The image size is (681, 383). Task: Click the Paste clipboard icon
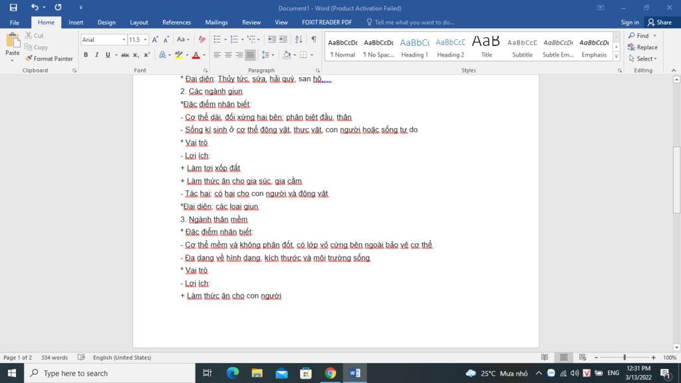click(13, 41)
